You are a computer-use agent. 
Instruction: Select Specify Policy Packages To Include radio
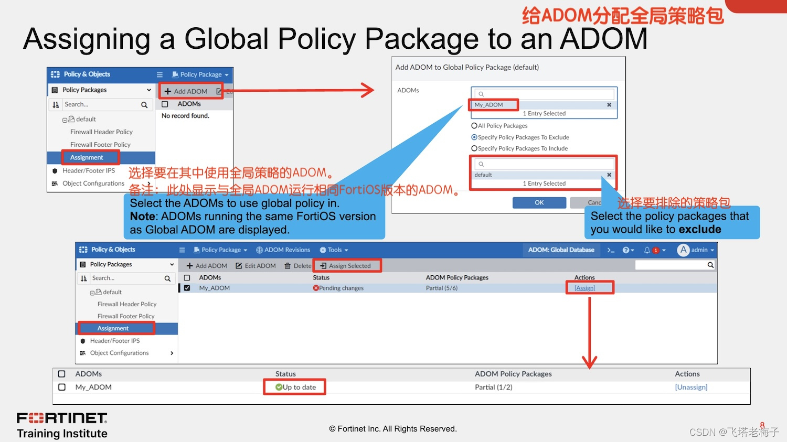click(x=474, y=148)
